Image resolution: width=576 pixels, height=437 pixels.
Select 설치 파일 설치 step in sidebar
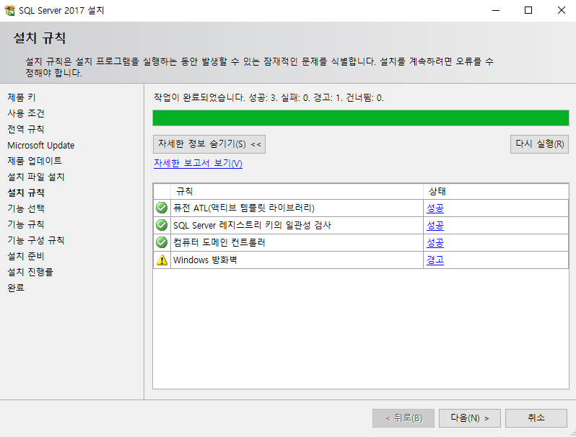(x=36, y=177)
